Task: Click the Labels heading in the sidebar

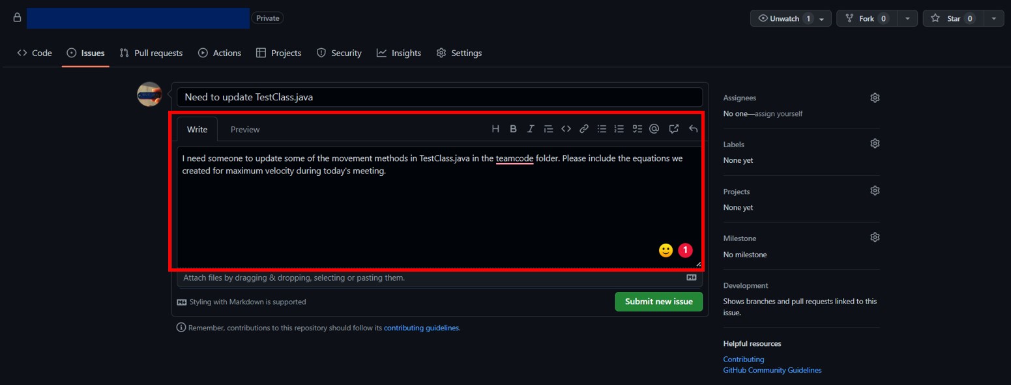Action: [x=734, y=144]
